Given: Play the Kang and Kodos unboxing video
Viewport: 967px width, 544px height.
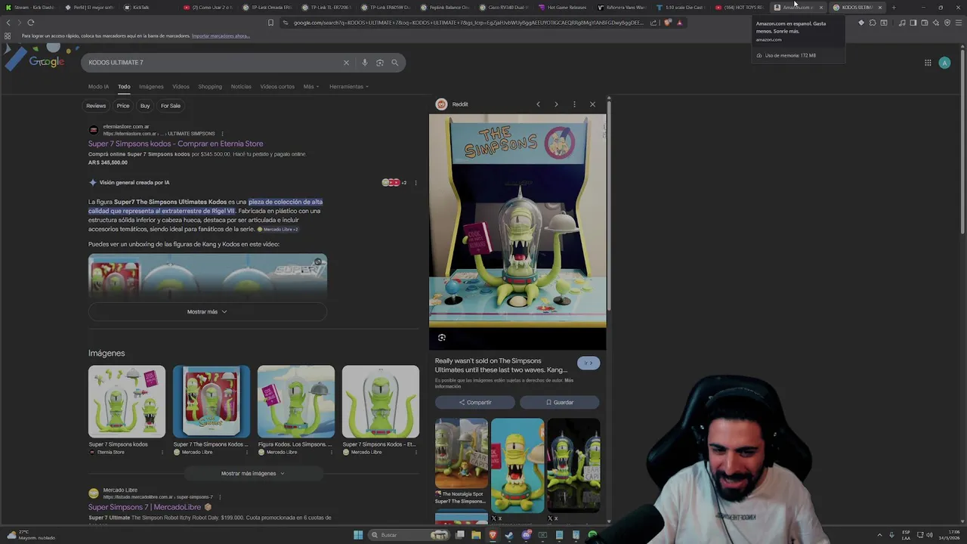Looking at the screenshot, I should click(208, 277).
